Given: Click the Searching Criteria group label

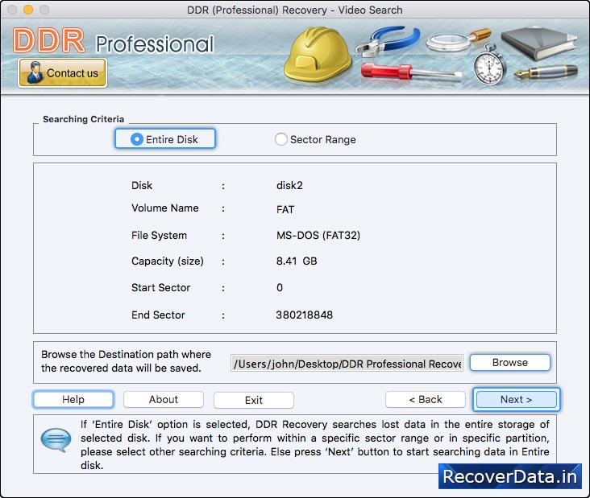Looking at the screenshot, I should 83,119.
